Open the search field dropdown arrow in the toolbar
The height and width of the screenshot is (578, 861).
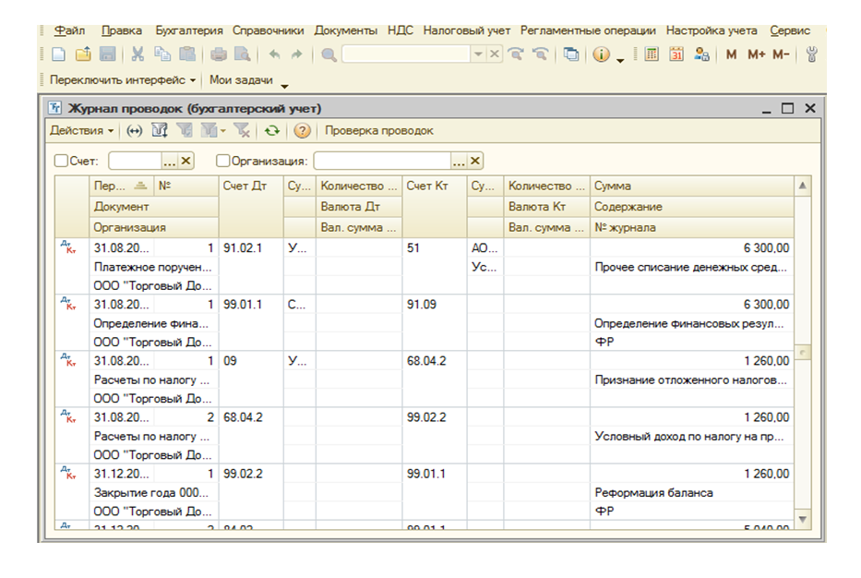coord(477,55)
